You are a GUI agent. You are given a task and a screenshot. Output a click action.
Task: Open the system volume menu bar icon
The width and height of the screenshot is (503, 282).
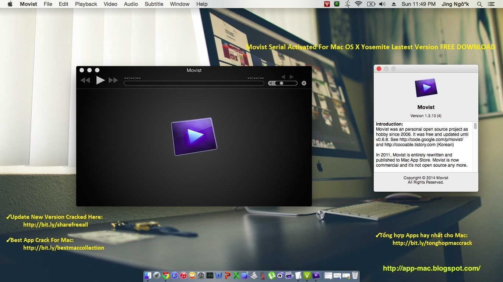[x=382, y=4]
